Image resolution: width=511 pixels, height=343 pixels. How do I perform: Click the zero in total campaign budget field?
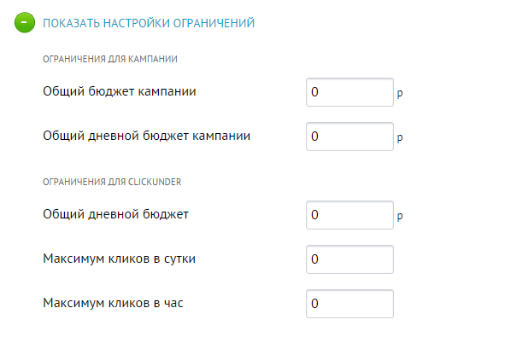click(x=314, y=92)
